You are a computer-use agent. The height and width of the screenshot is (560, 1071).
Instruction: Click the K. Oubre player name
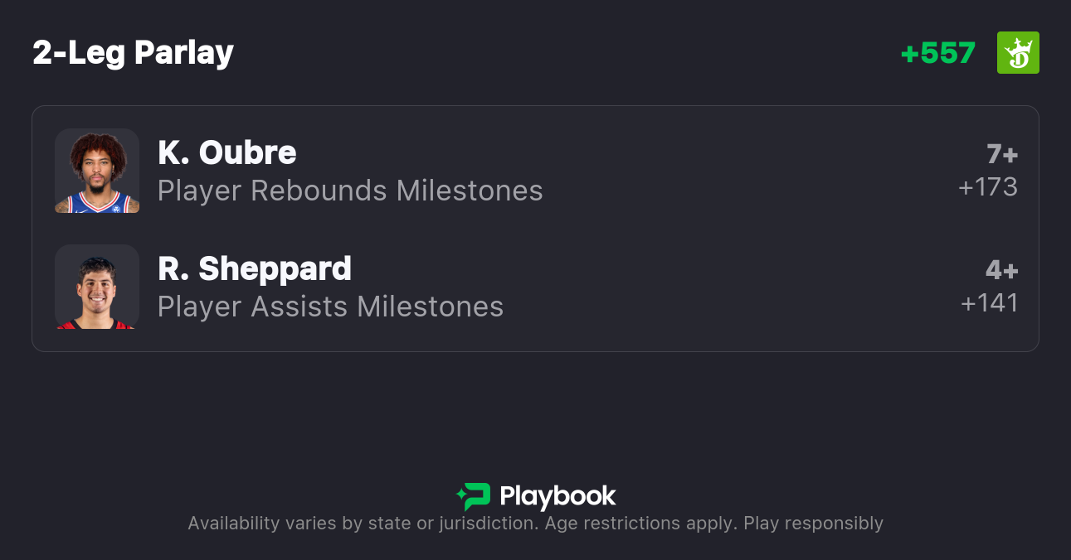pos(226,152)
